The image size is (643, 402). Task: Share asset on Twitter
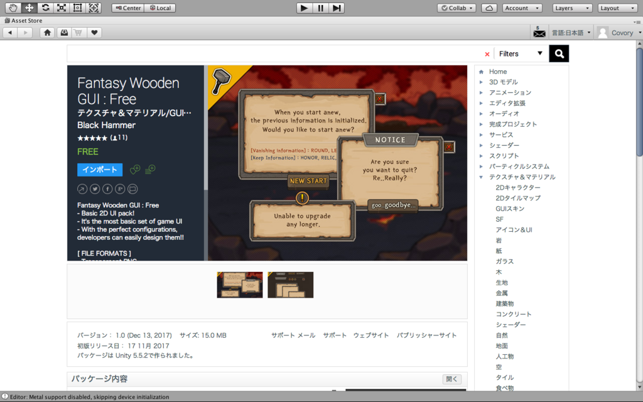95,189
